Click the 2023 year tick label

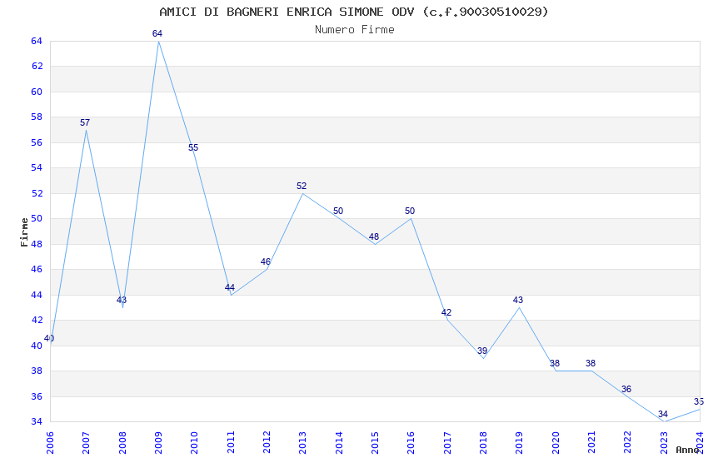click(x=664, y=441)
